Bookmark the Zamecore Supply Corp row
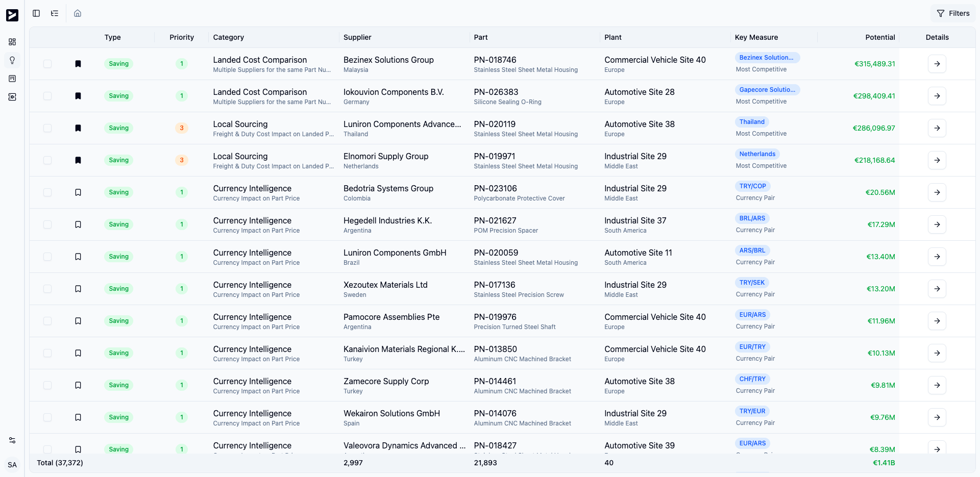This screenshot has height=477, width=980. [78, 385]
